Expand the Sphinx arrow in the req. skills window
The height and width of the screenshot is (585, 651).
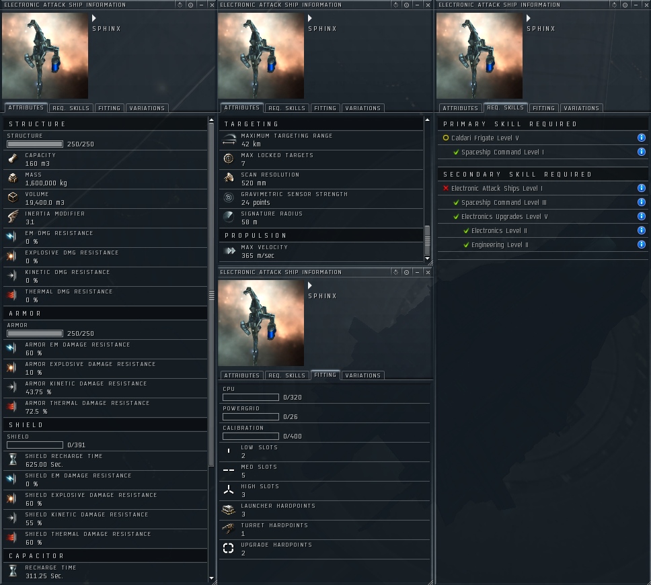[x=529, y=18]
